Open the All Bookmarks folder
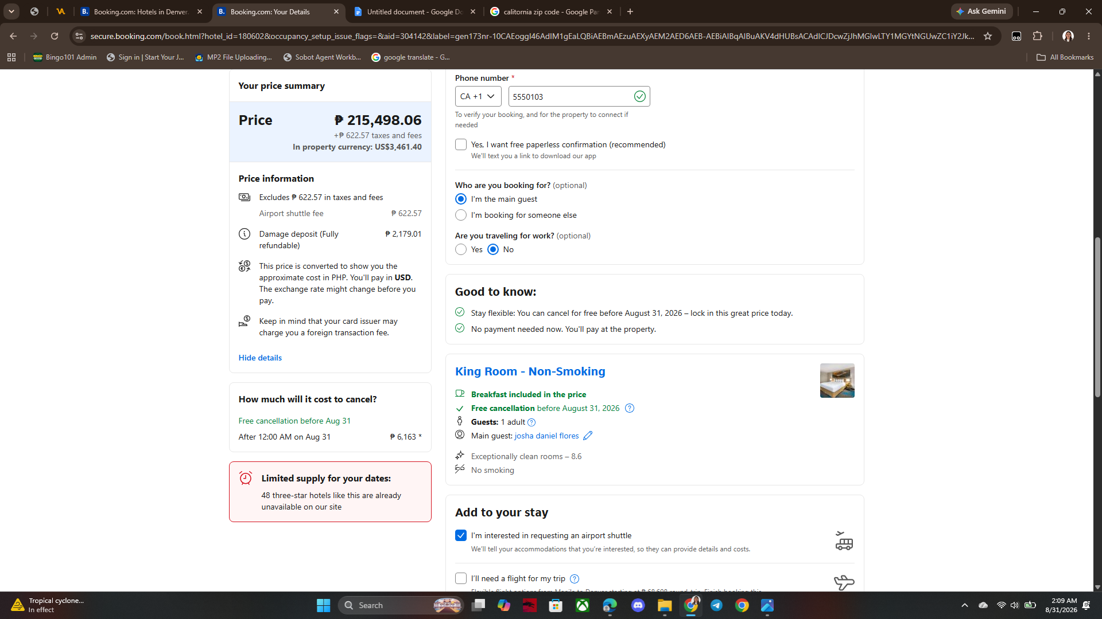The width and height of the screenshot is (1102, 619). 1065,57
